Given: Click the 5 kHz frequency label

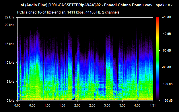Looking at the screenshot, I should (10, 81).
